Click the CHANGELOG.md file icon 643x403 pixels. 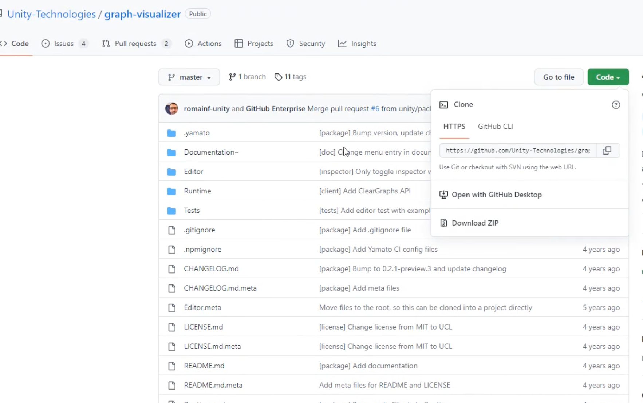click(172, 269)
